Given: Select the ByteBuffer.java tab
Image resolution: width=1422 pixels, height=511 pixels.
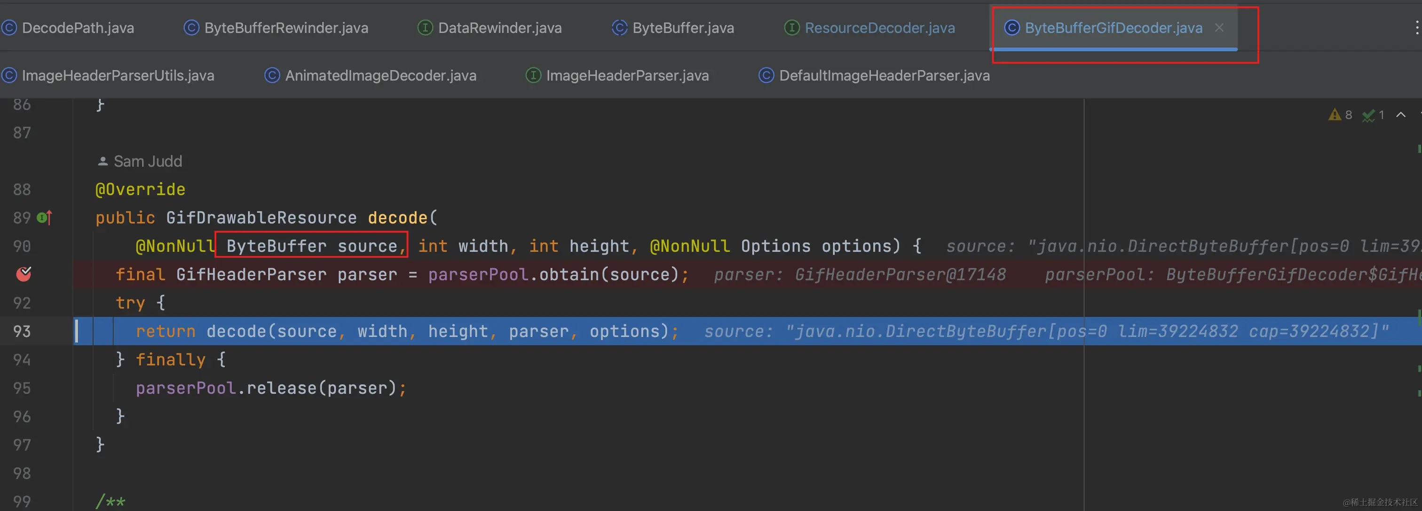Looking at the screenshot, I should 682,28.
